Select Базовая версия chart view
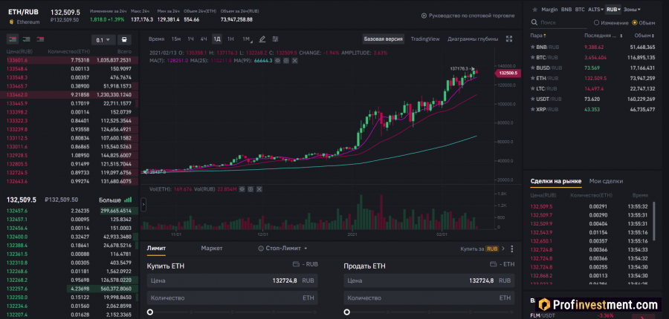 pos(383,39)
